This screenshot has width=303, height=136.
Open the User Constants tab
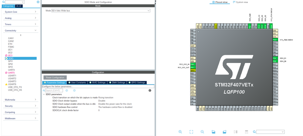(x=77, y=83)
